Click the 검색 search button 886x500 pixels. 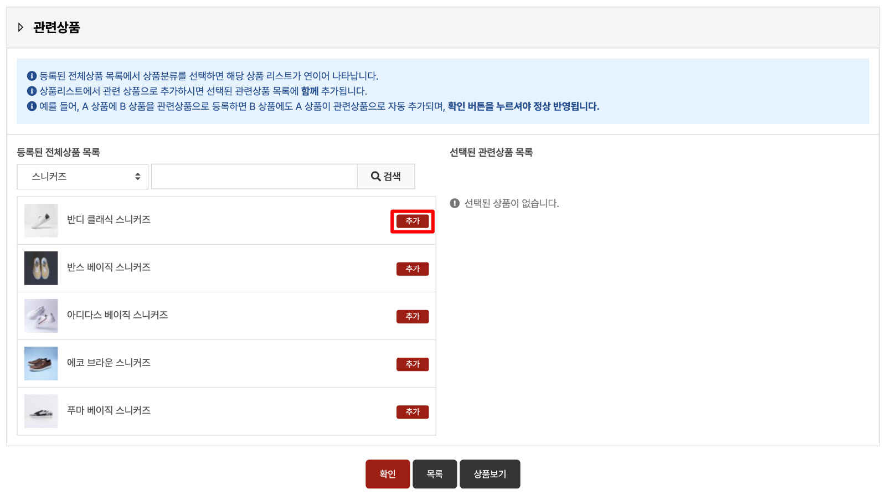(x=386, y=177)
